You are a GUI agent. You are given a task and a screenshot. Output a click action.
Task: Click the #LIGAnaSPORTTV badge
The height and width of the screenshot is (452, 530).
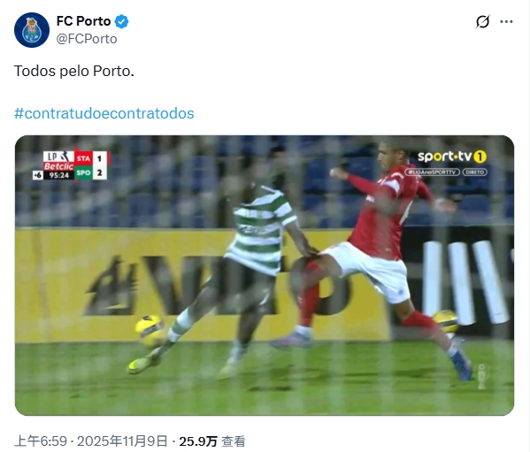coord(433,172)
